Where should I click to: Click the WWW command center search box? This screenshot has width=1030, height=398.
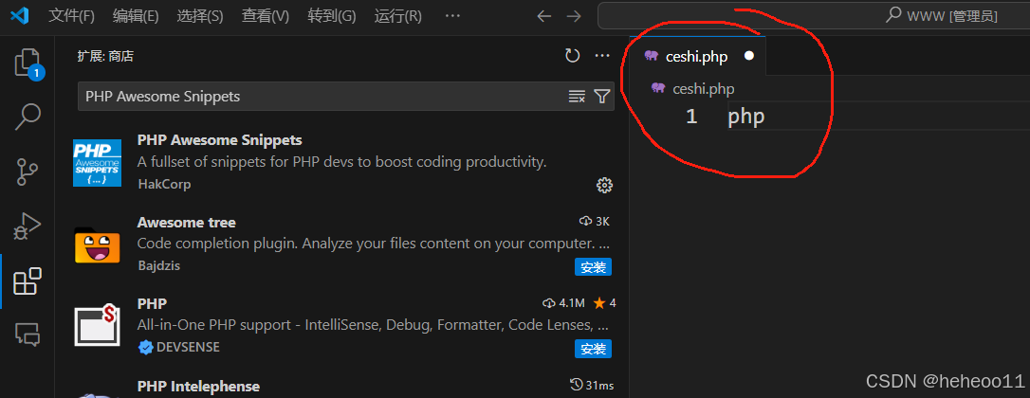(814, 16)
